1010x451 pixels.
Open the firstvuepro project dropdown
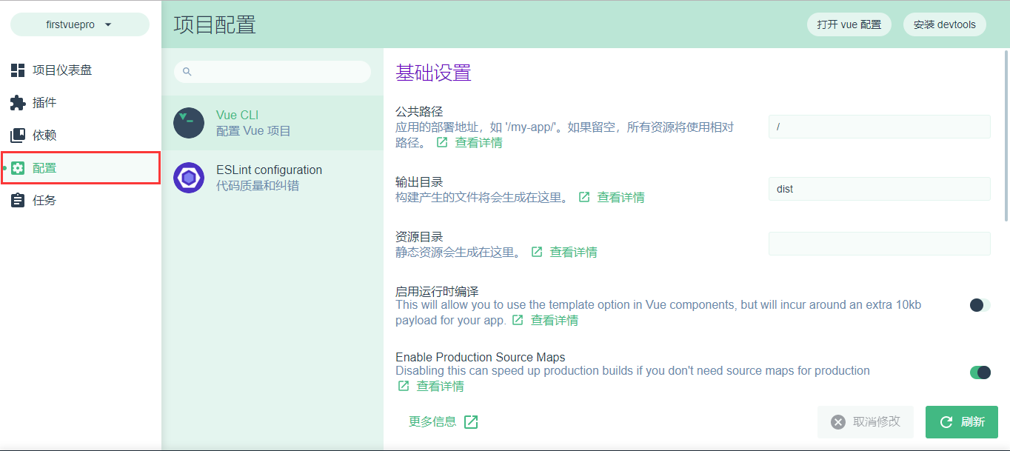(x=80, y=24)
